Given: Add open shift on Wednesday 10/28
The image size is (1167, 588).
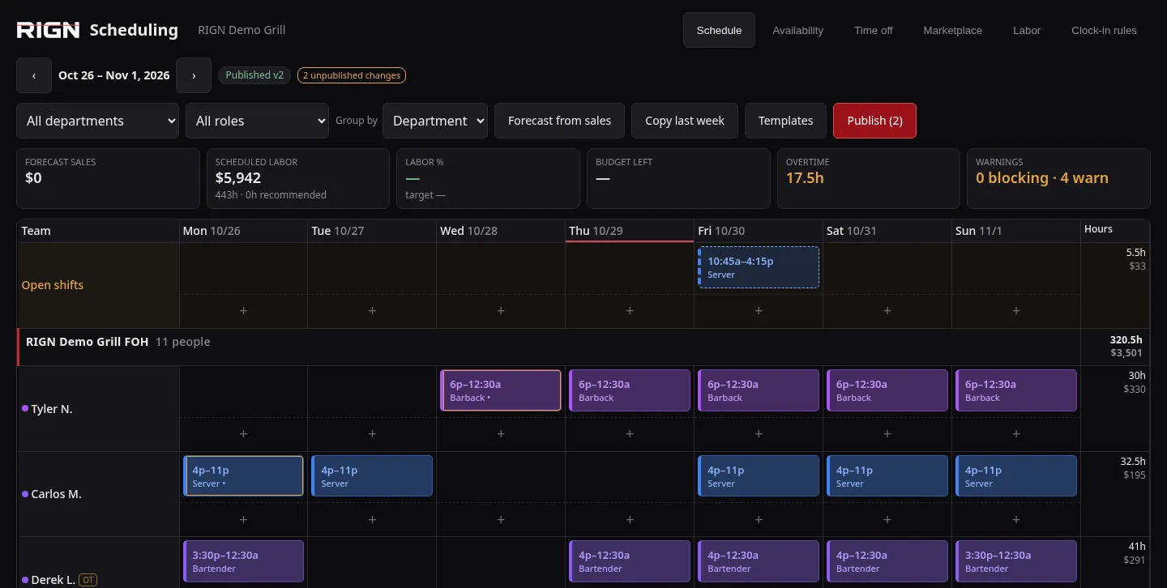Looking at the screenshot, I should tap(501, 311).
